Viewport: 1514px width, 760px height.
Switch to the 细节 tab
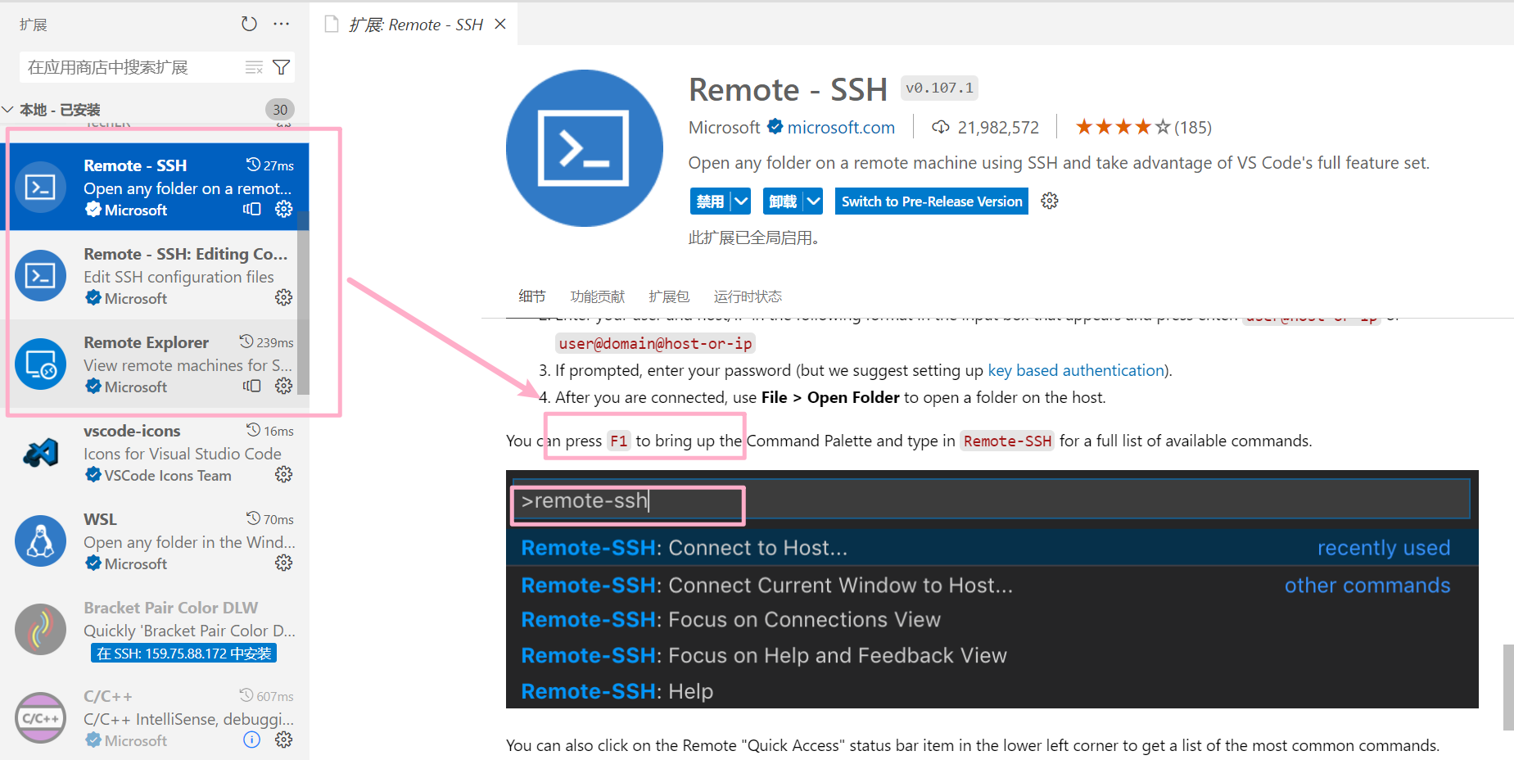[x=532, y=296]
